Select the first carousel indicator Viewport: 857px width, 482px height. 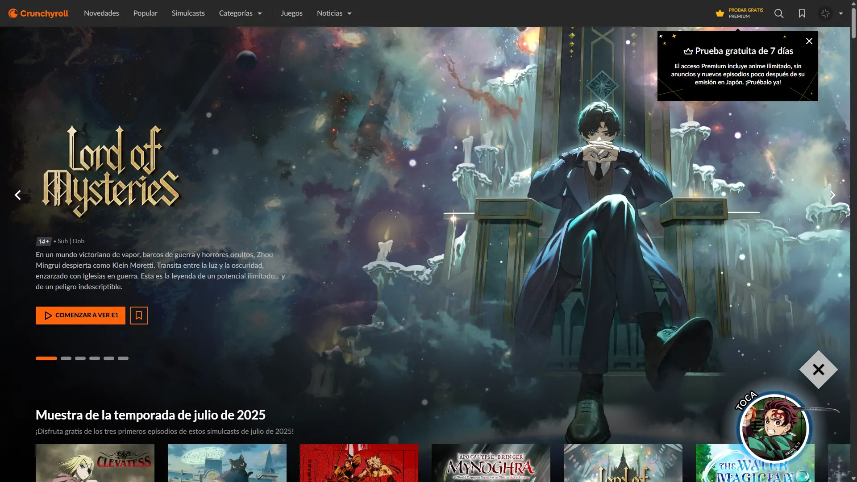[46, 358]
